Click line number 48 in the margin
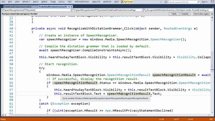 click(11, 57)
